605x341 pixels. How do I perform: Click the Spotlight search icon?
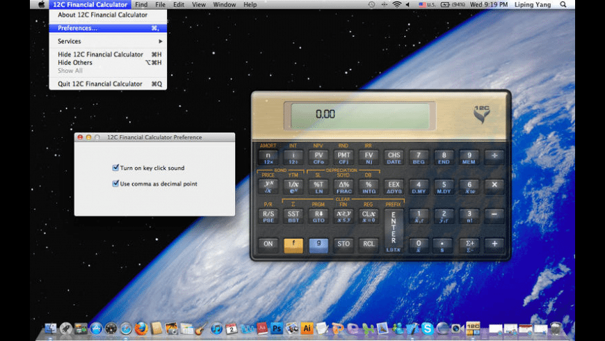(563, 5)
